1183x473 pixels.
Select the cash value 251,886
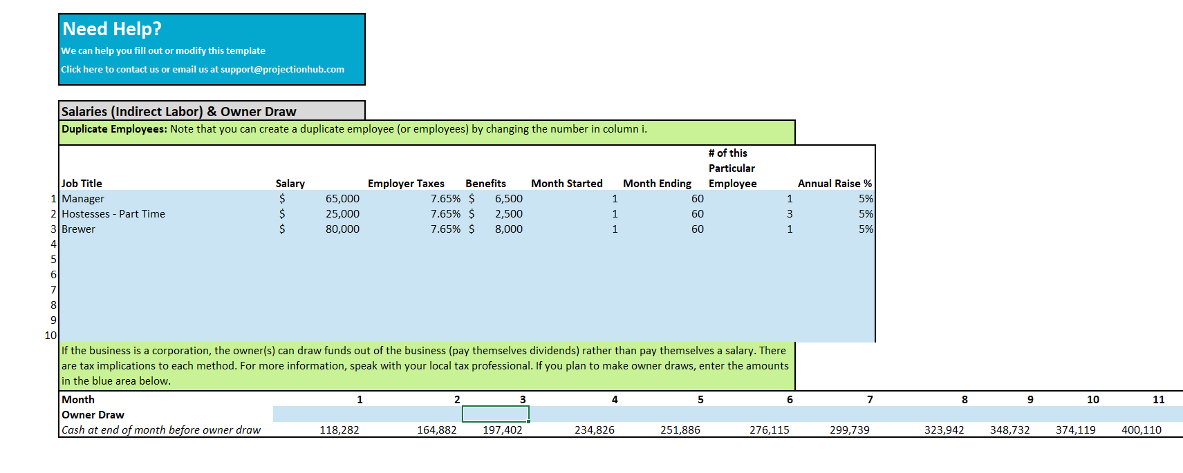[x=680, y=430]
